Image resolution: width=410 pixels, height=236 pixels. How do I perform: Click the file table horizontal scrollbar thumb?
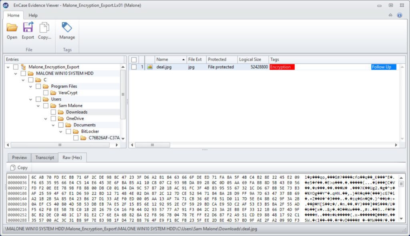[x=153, y=145]
